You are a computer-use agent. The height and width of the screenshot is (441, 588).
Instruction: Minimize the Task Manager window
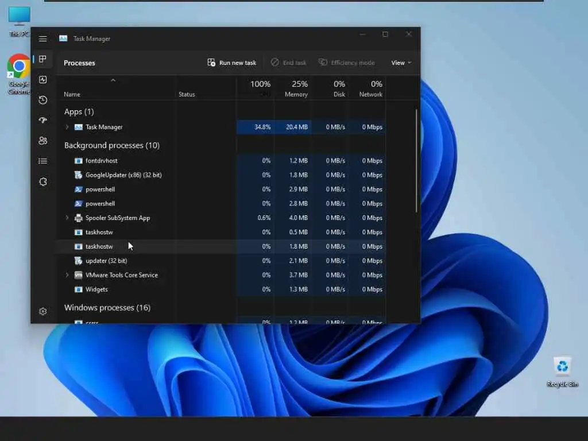(362, 34)
